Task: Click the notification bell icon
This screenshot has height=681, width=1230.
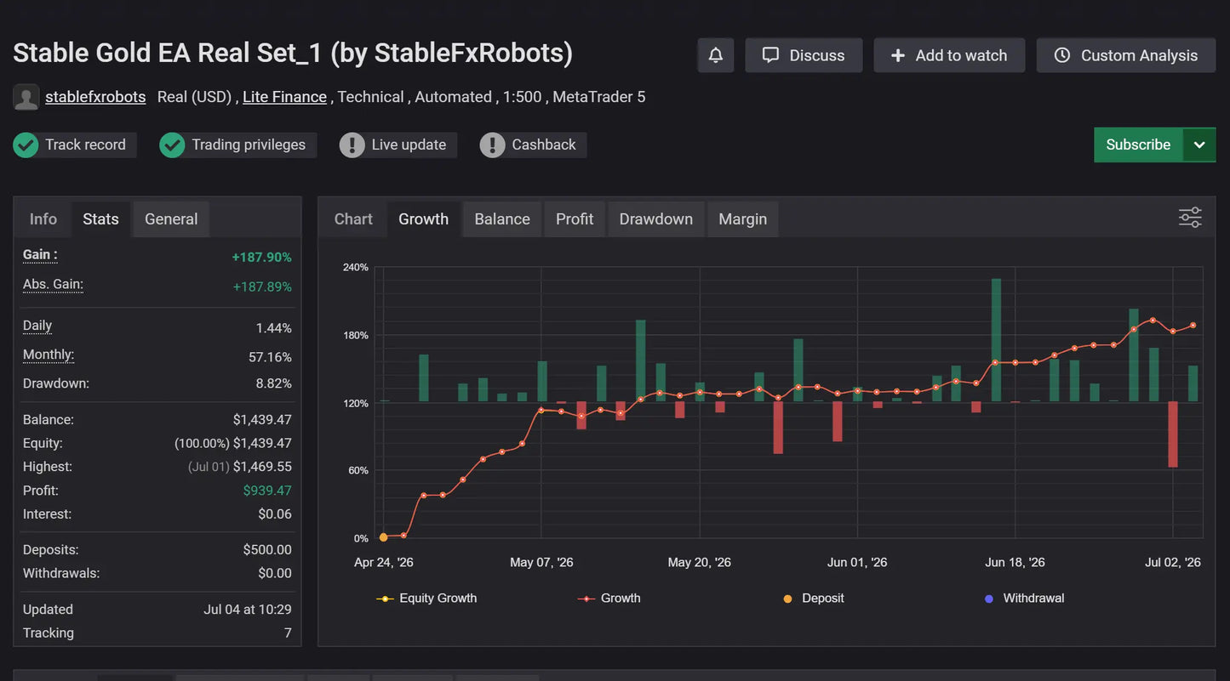Action: tap(716, 55)
